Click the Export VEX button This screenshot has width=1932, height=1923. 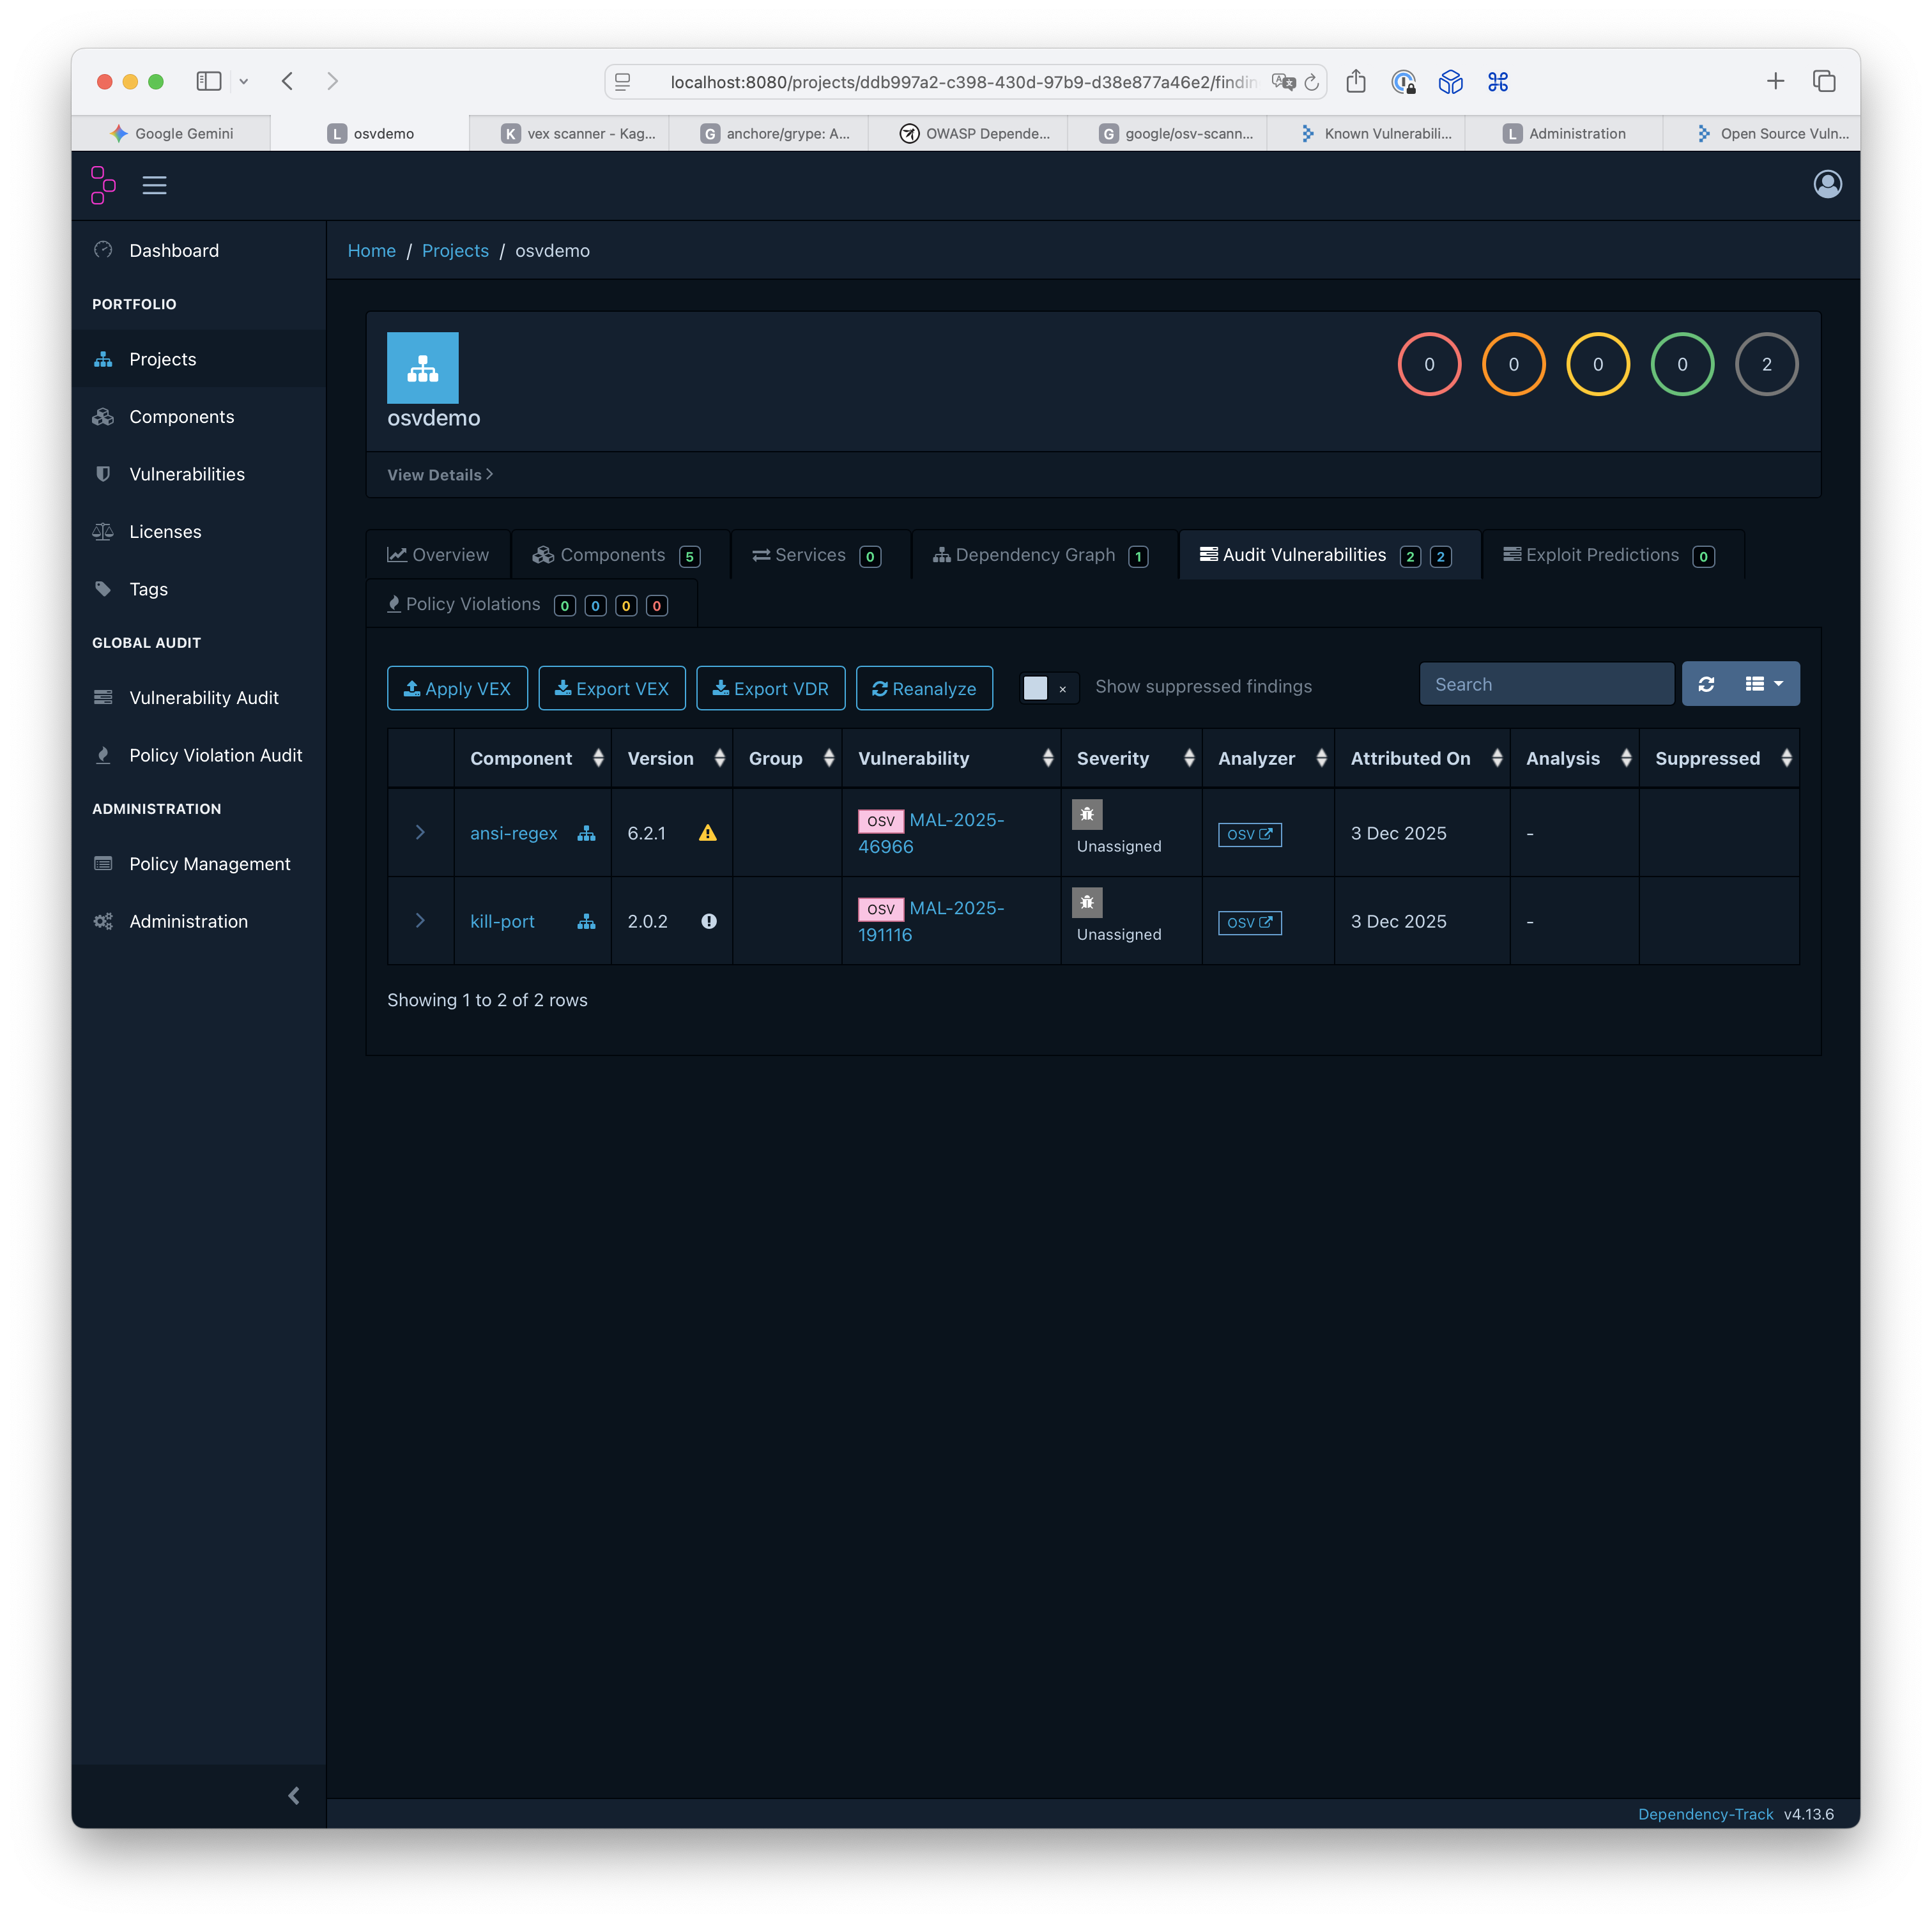pyautogui.click(x=611, y=688)
